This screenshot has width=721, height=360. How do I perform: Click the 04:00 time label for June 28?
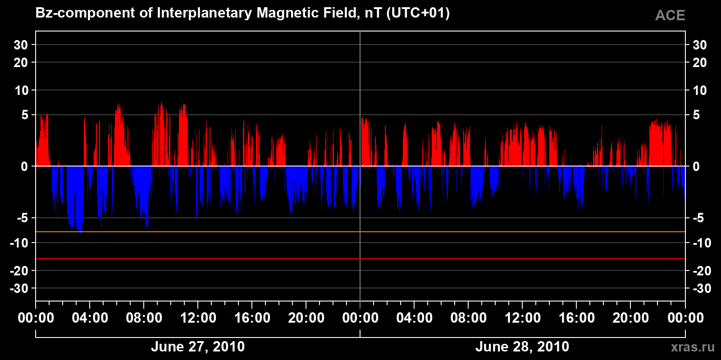(415, 318)
